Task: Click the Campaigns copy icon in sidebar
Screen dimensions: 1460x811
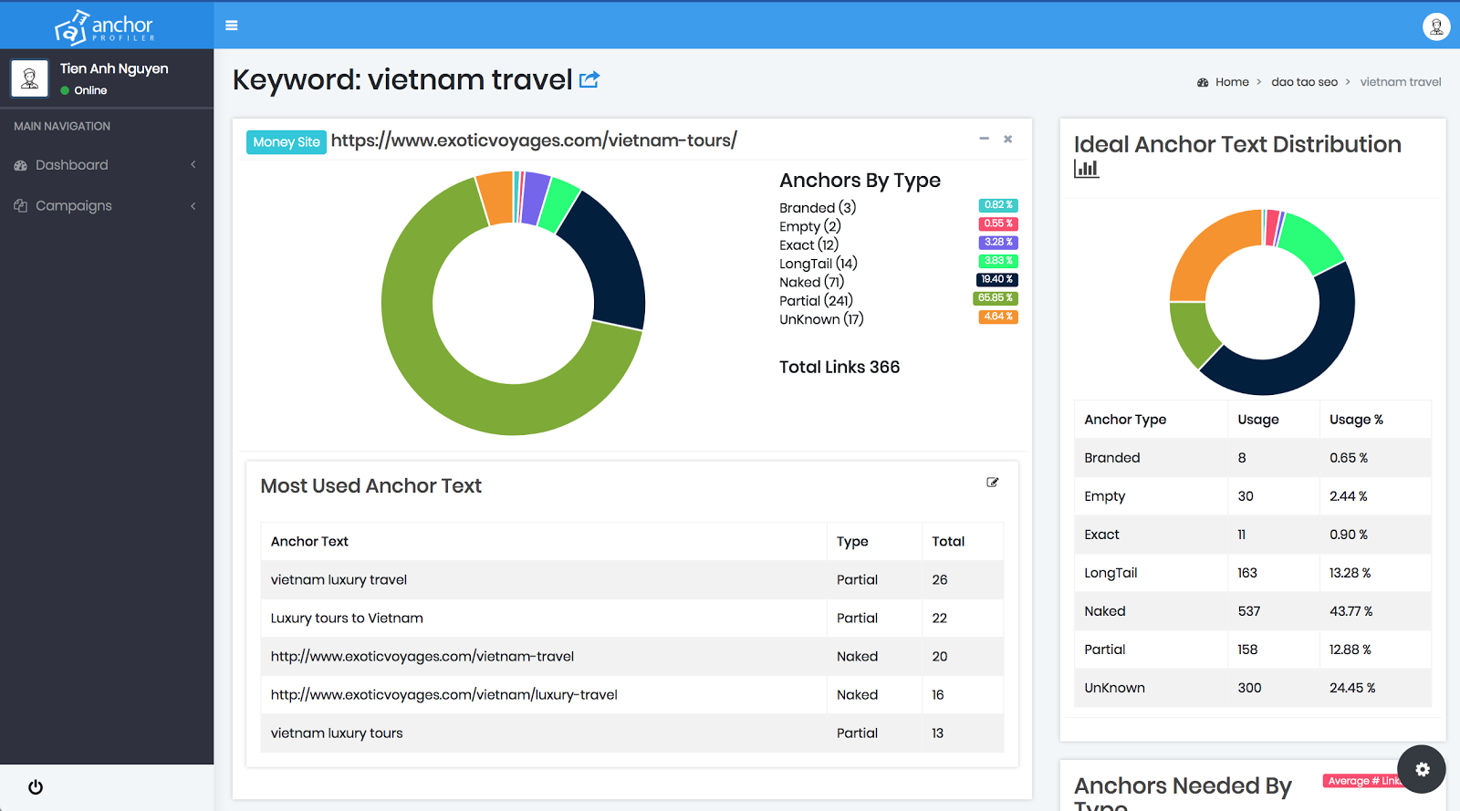Action: pos(21,206)
